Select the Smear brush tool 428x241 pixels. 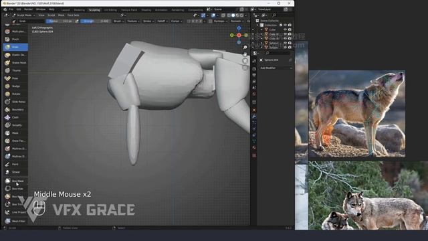point(15,172)
